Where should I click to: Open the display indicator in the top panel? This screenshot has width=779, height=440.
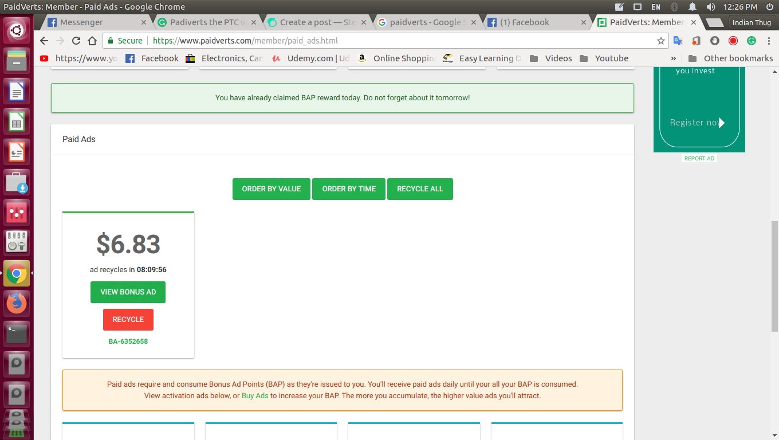coord(638,7)
